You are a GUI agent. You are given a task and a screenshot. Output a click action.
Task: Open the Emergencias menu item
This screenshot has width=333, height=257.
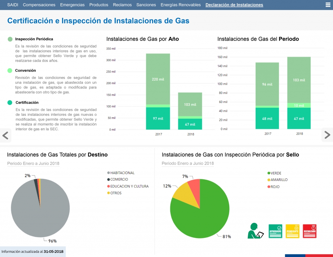[72, 5]
